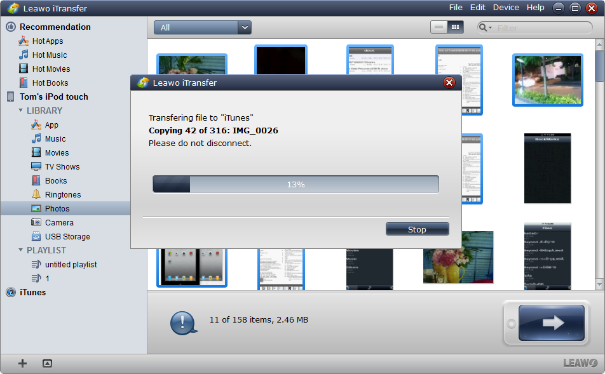Viewport: 605px width, 374px height.
Task: Collapse the PLAYLIST section
Action: [x=21, y=250]
